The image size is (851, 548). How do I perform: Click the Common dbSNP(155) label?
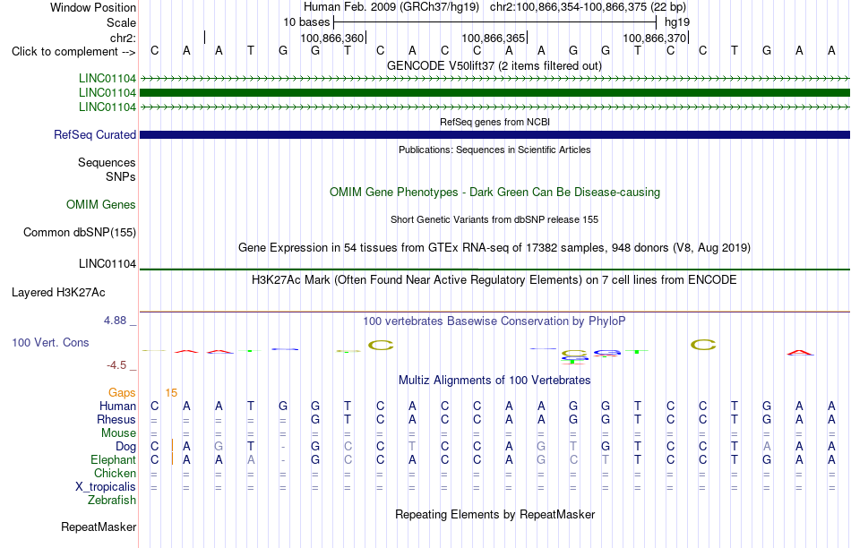(79, 232)
